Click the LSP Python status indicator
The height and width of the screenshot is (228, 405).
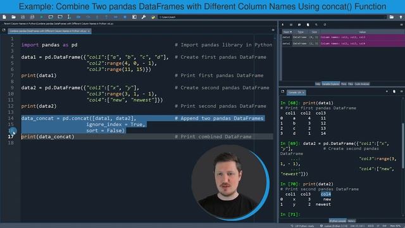302,226
